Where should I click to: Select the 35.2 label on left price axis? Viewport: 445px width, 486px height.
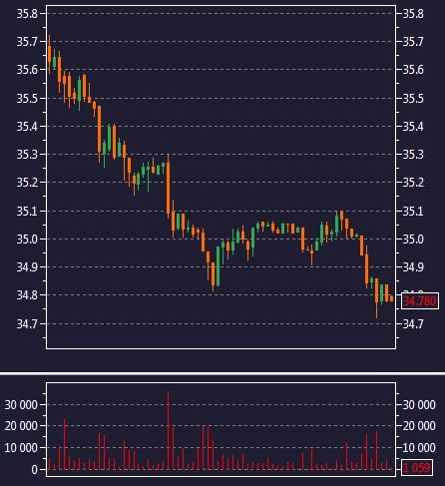(27, 183)
